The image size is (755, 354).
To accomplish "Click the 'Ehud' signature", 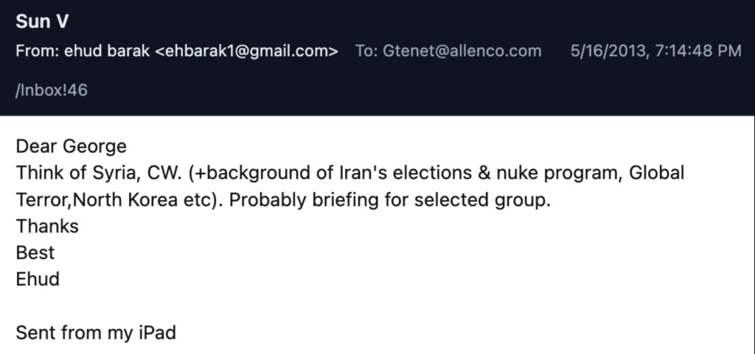I will point(38,280).
